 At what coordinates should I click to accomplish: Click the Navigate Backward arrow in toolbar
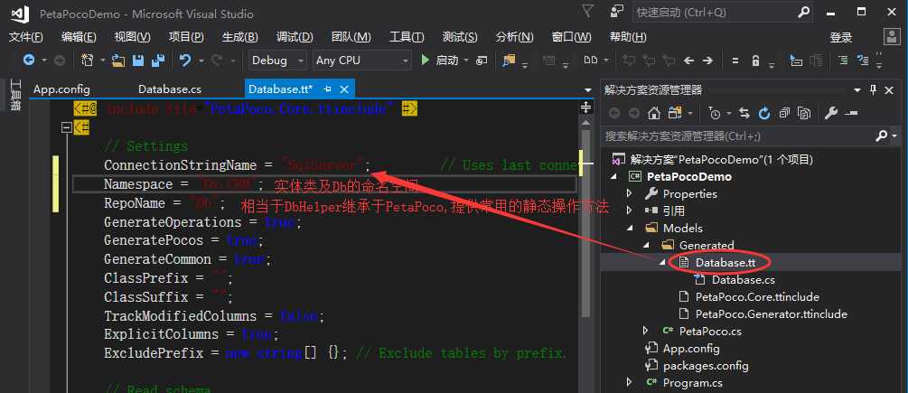pyautogui.click(x=28, y=61)
